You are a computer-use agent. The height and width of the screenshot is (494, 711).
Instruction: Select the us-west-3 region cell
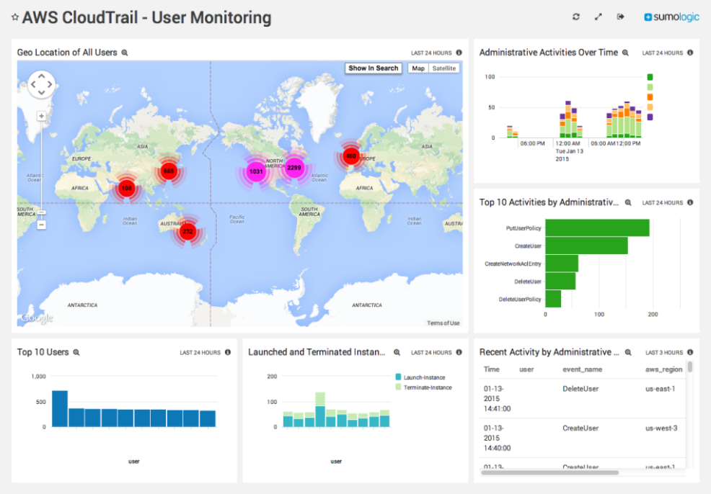pyautogui.click(x=661, y=428)
